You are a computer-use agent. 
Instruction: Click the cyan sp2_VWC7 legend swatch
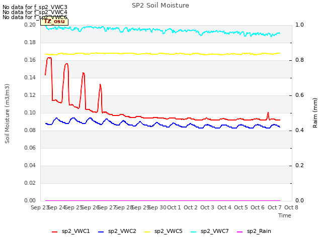[x=193, y=232]
